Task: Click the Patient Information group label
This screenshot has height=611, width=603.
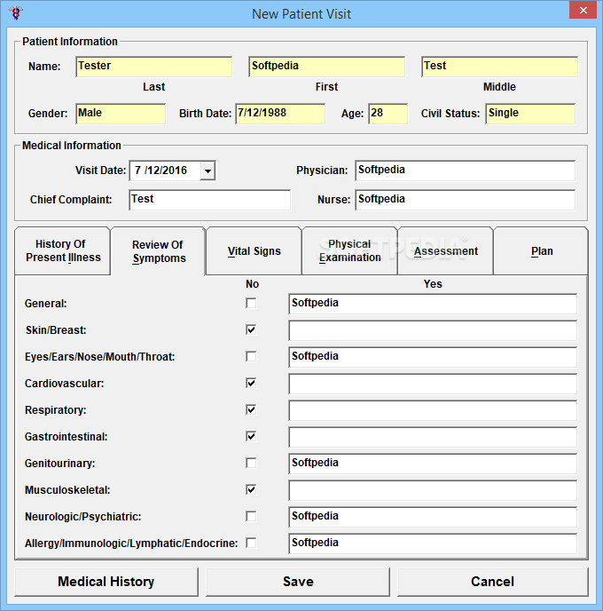Action: (x=70, y=42)
